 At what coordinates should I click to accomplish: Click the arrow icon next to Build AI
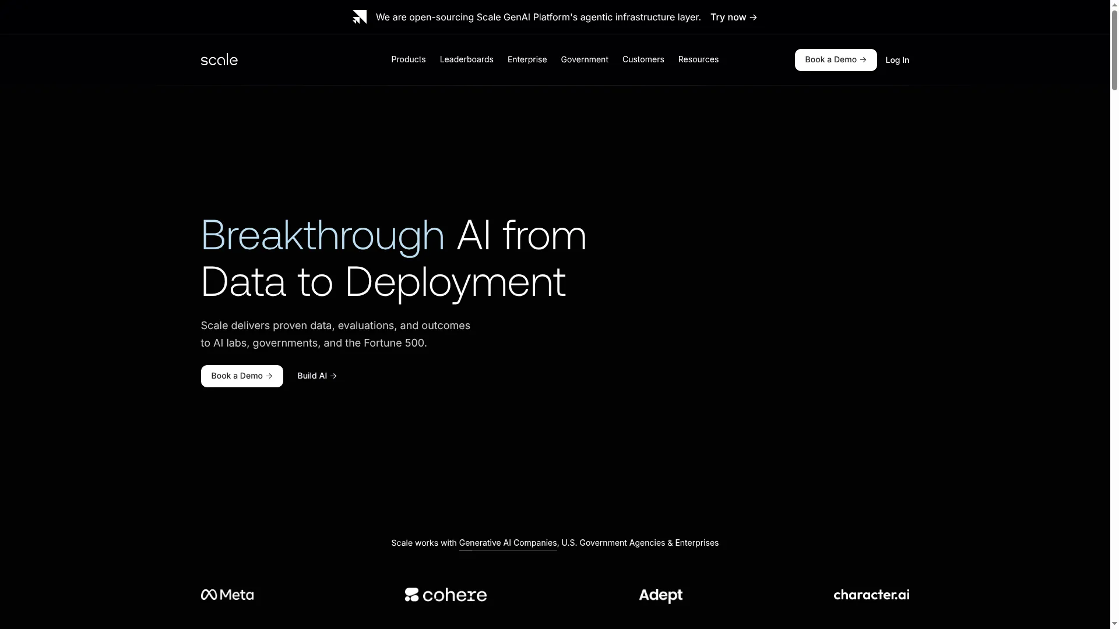click(333, 376)
